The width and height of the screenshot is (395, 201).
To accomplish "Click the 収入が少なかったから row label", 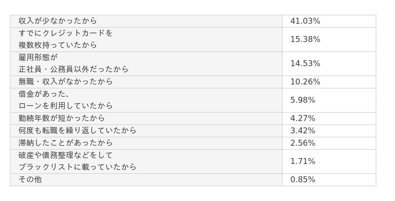I will 58,21.
